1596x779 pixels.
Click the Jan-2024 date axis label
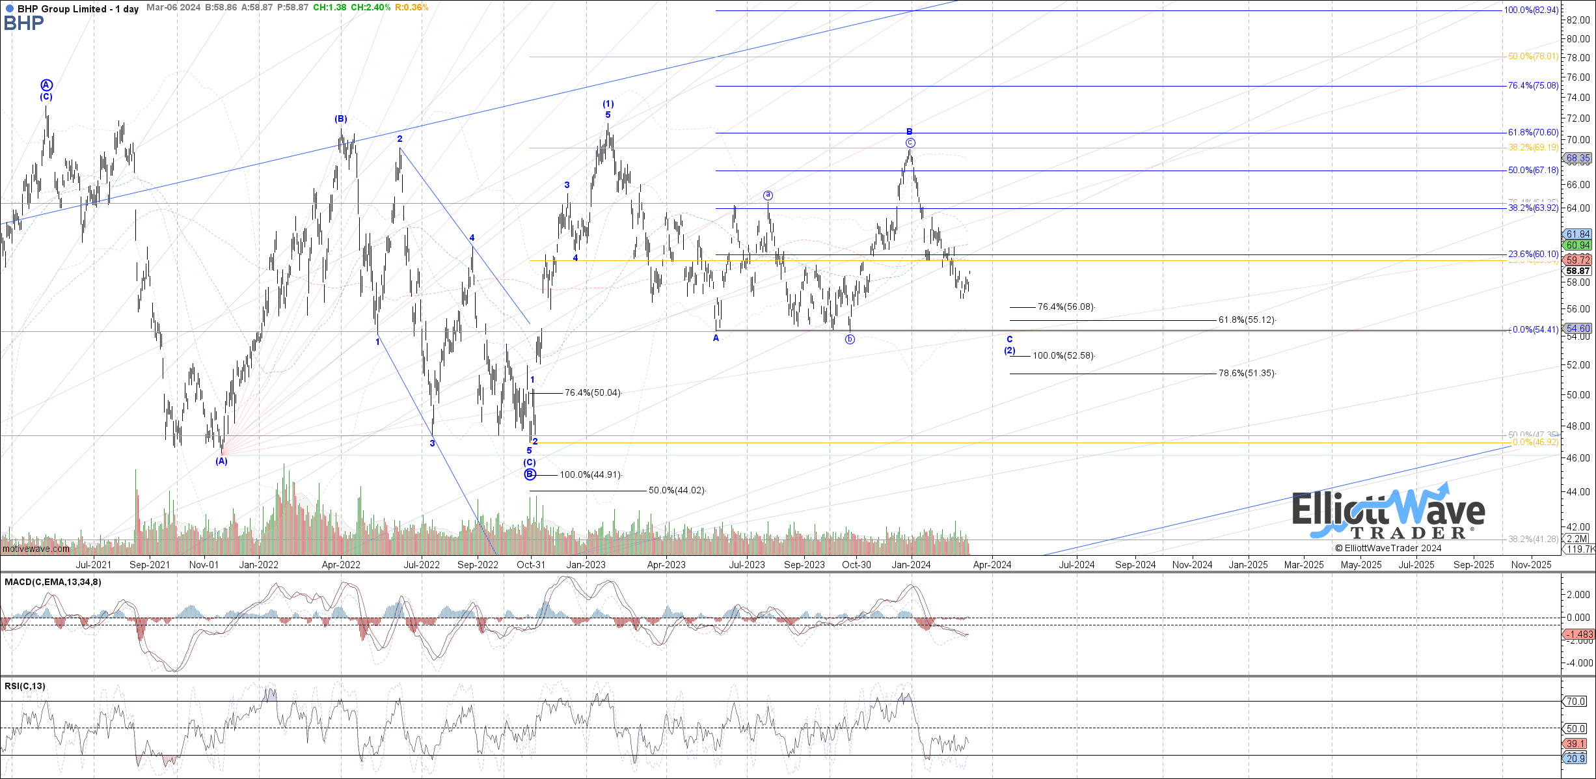coord(912,565)
